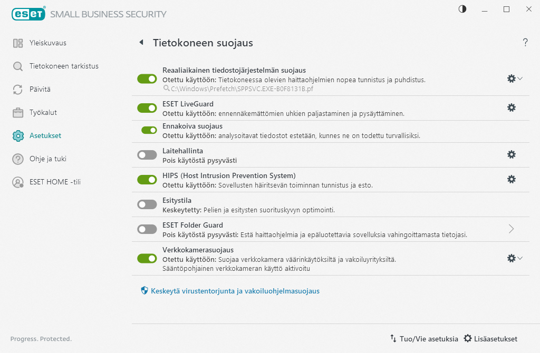The image size is (540, 353).
Task: Open ESET Folder Guard details chevron
Action: pyautogui.click(x=510, y=229)
